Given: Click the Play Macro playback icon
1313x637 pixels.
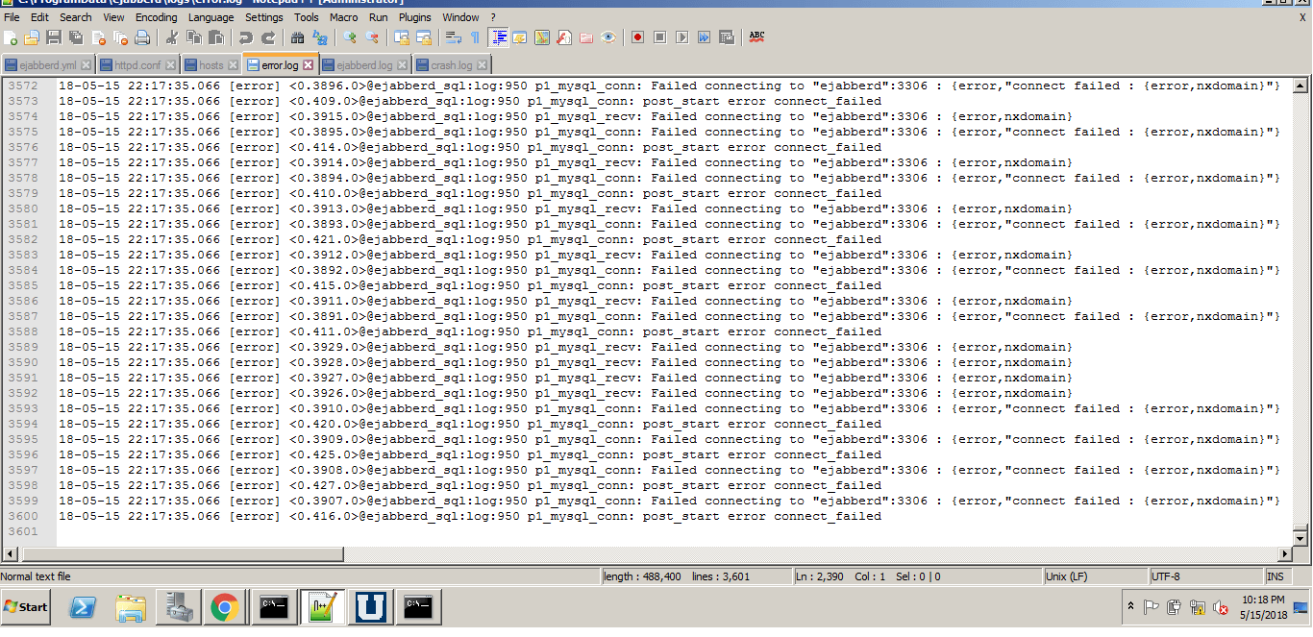Looking at the screenshot, I should (x=681, y=37).
